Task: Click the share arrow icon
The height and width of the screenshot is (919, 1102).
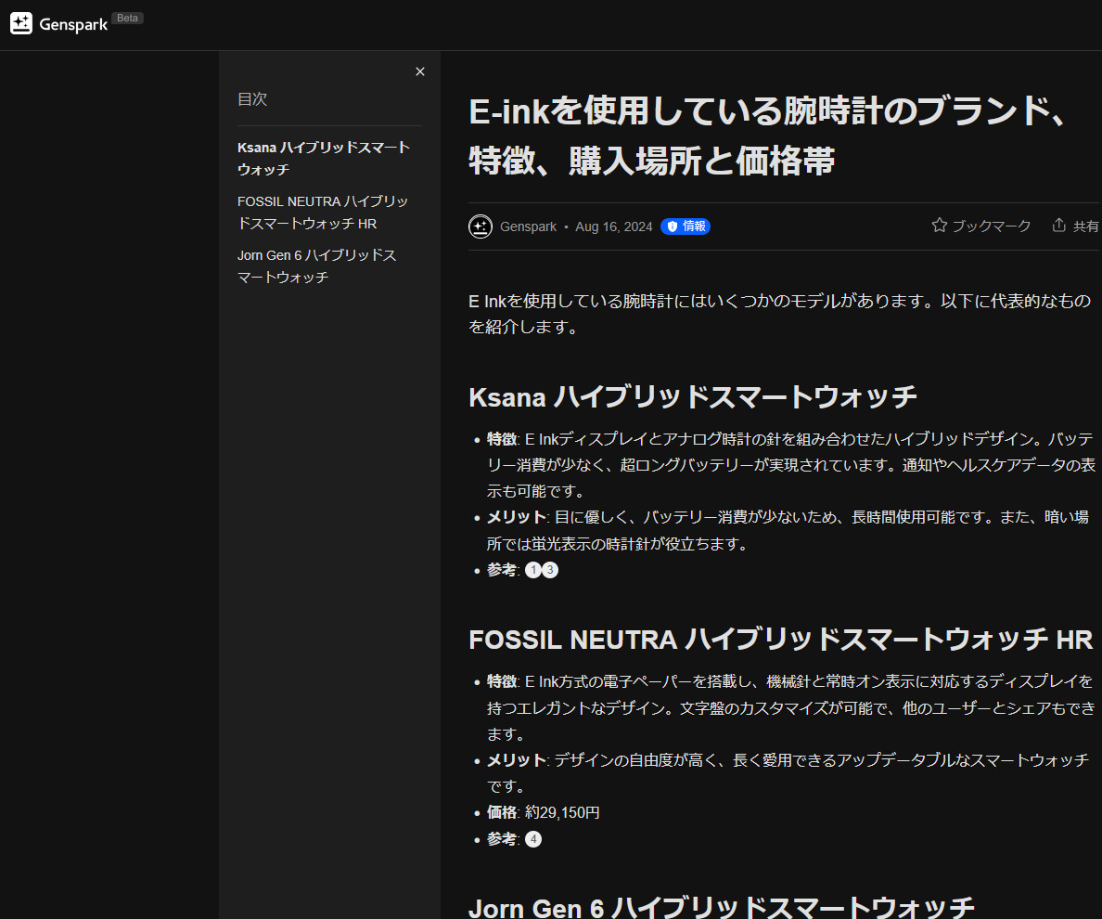Action: click(x=1058, y=226)
